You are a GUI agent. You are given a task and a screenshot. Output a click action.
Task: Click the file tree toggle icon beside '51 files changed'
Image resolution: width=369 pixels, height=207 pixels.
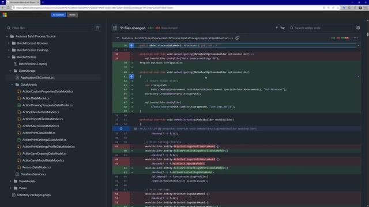[115, 28]
